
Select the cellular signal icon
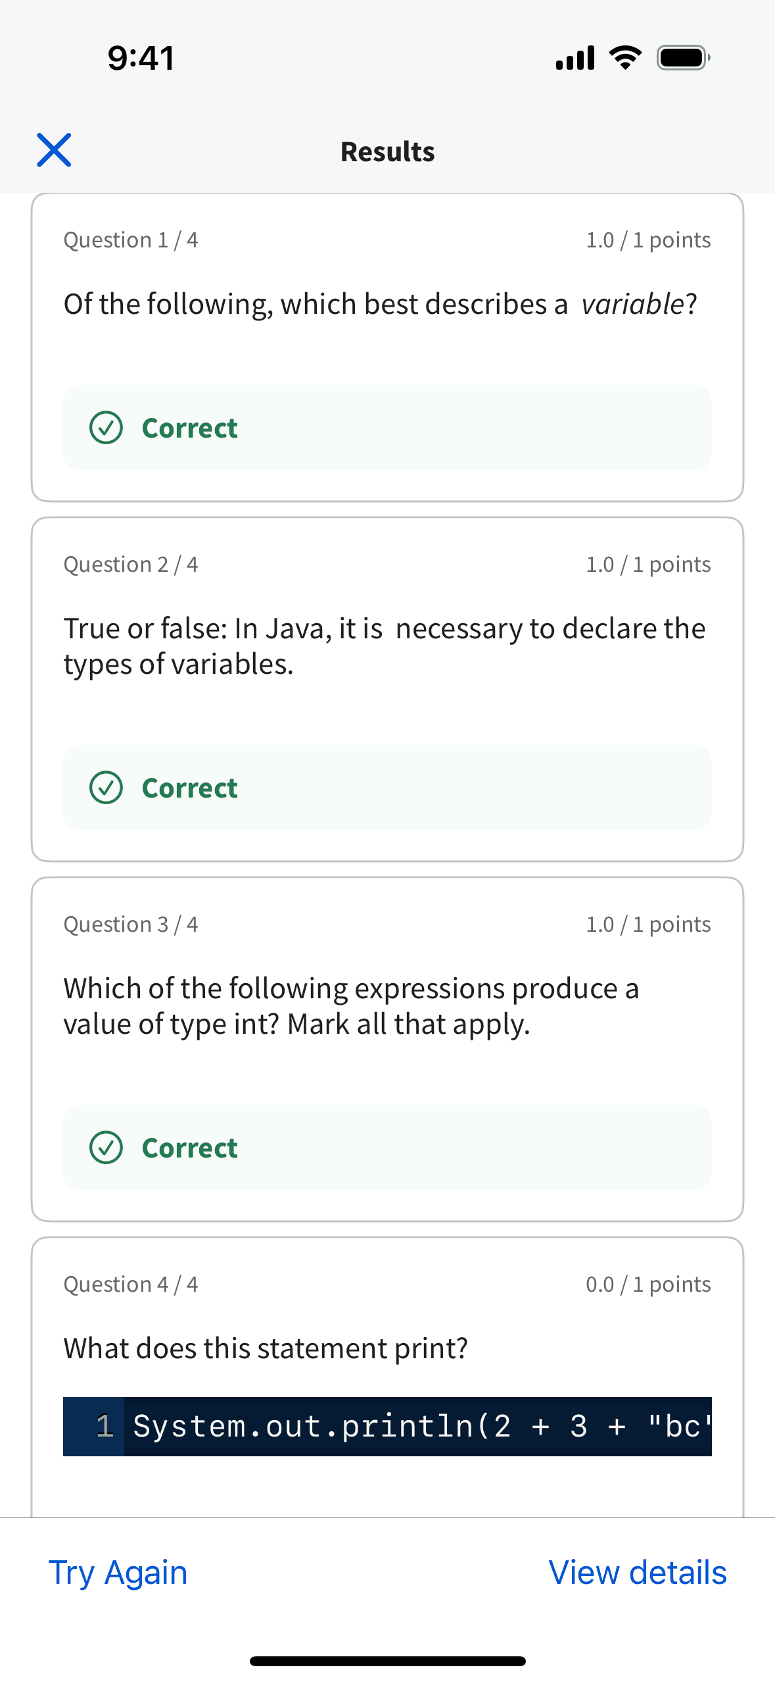coord(573,57)
